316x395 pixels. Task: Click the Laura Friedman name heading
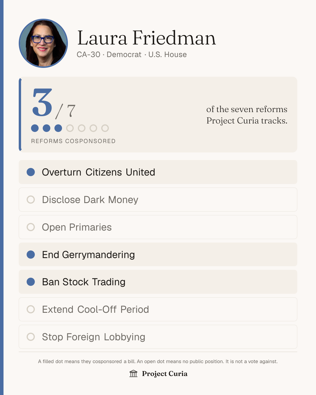(x=146, y=38)
